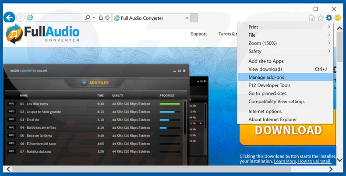Open the How to uninstall link
Screen dimensions: 346x176
(x=314, y=162)
